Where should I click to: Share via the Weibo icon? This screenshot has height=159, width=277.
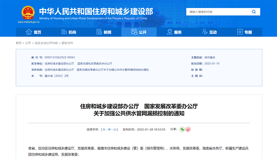point(188,129)
